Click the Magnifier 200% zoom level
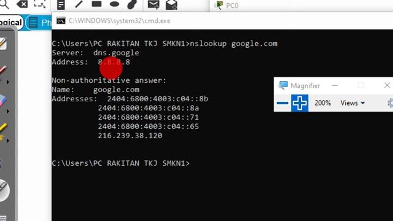 pos(322,103)
